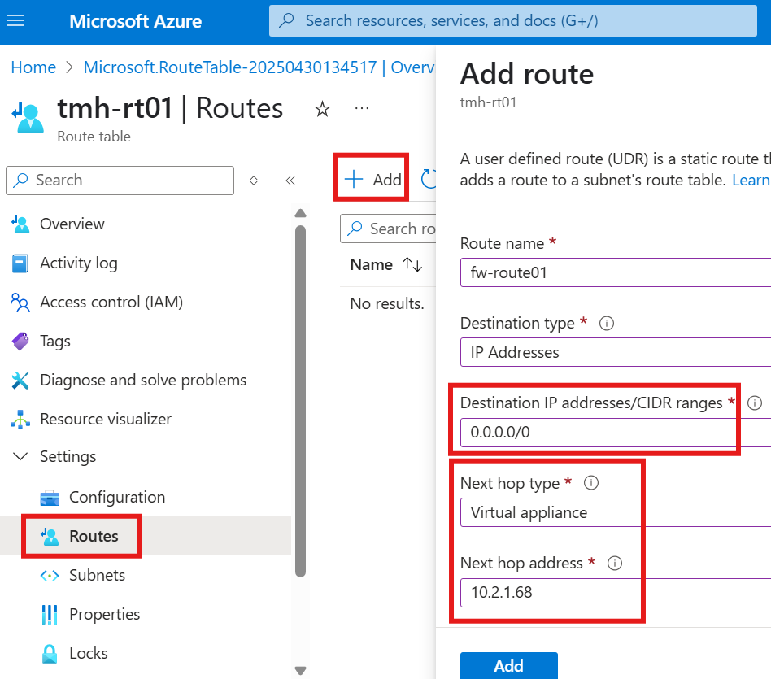The width and height of the screenshot is (771, 679).
Task: Click the Route name field
Action: coord(616,272)
